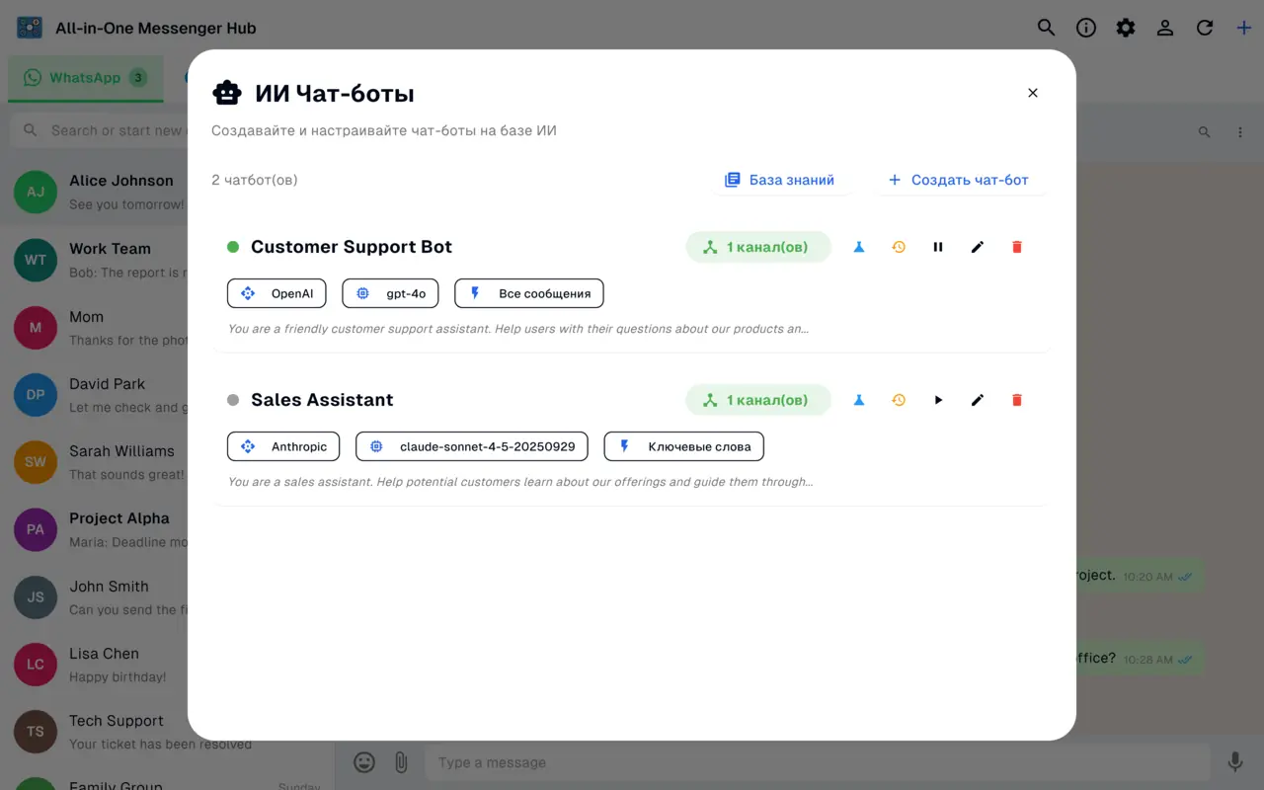The width and height of the screenshot is (1264, 790).
Task: Delete the Customer Support Bot
Action: click(x=1017, y=247)
